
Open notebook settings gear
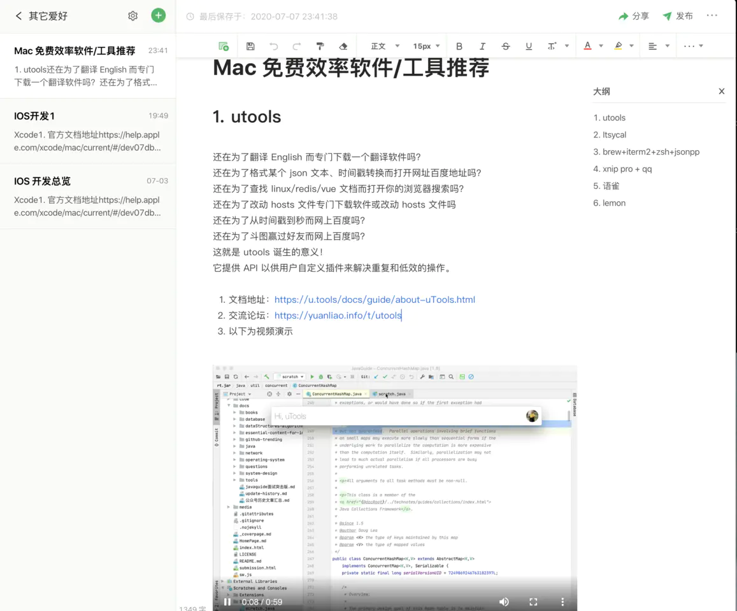(133, 16)
